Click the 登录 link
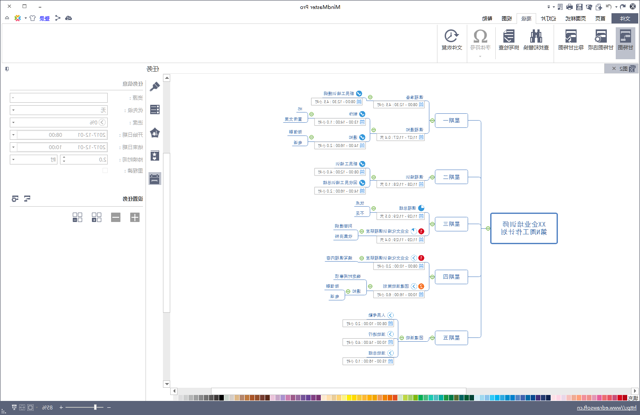640x415 pixels. (x=45, y=18)
